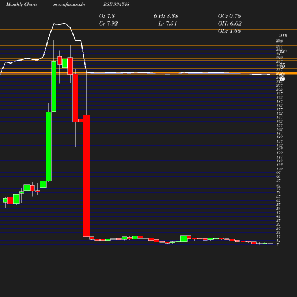297x297 pixels.
Task: Select the open value 'O: 7.8'
Action: 107,16
